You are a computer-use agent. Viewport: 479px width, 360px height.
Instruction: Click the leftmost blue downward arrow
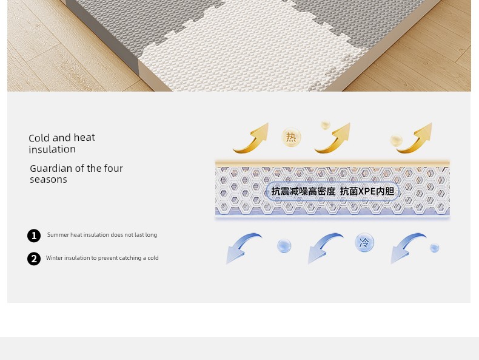pyautogui.click(x=244, y=248)
